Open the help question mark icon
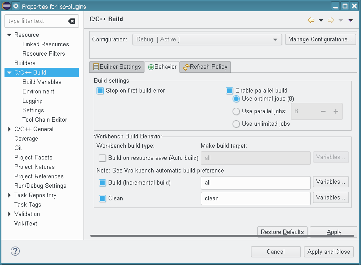This screenshot has height=265, width=361. (15, 251)
